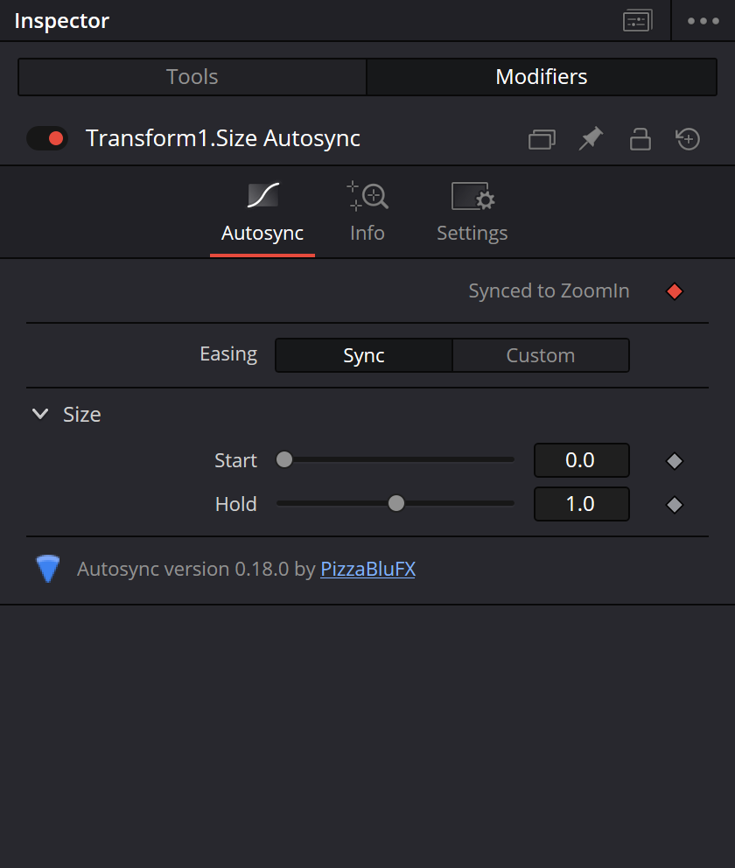Click the blue pizza slice logo
This screenshot has height=868, width=735.
[47, 569]
